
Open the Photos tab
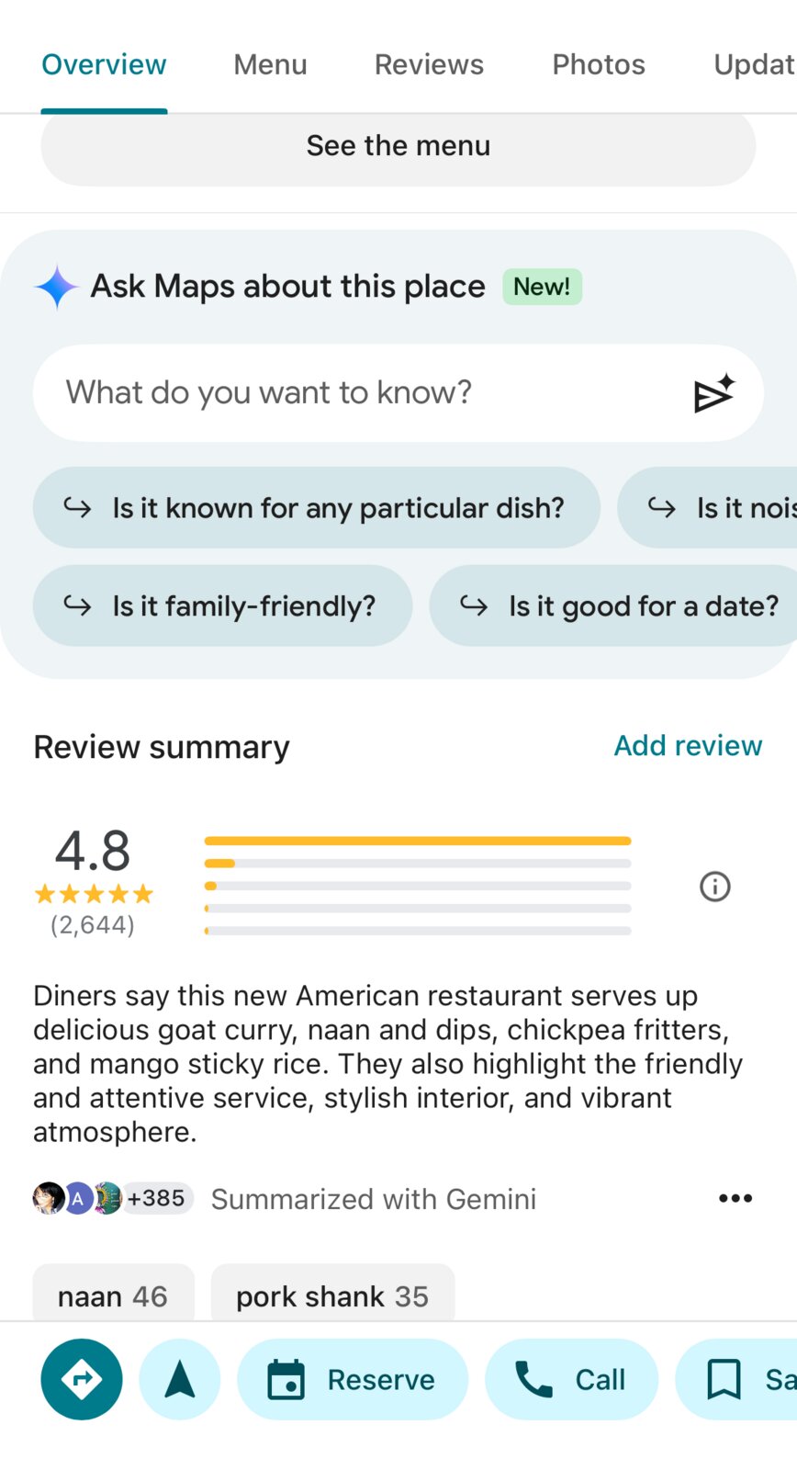(x=599, y=64)
